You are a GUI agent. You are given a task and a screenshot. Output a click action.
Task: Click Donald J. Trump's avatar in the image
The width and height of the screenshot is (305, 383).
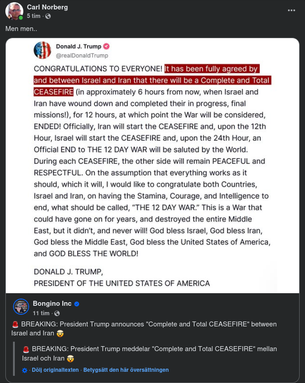(x=43, y=50)
